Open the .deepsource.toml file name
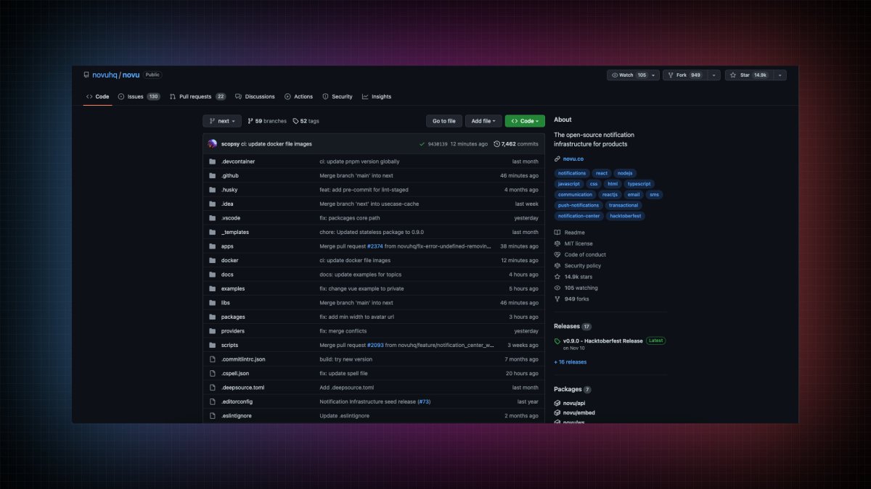This screenshot has width=871, height=489. (x=243, y=388)
